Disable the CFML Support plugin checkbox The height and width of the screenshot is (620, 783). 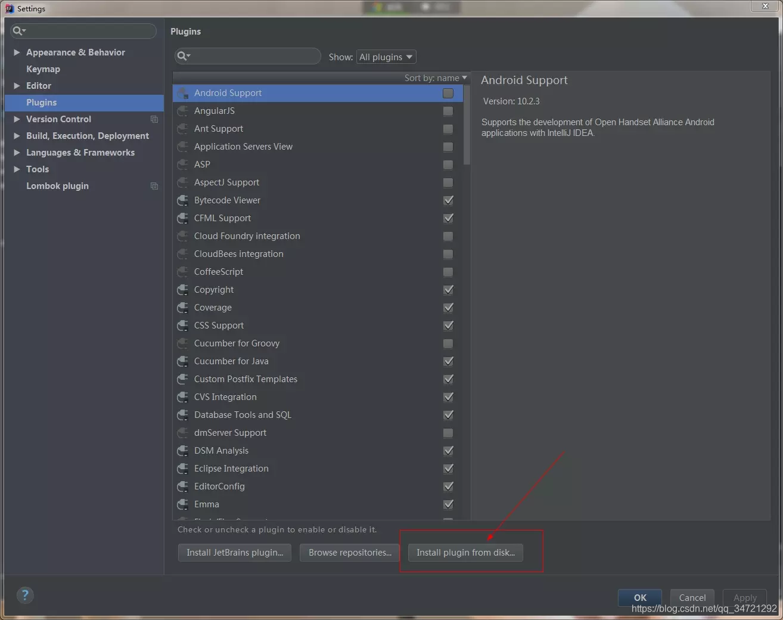click(448, 218)
